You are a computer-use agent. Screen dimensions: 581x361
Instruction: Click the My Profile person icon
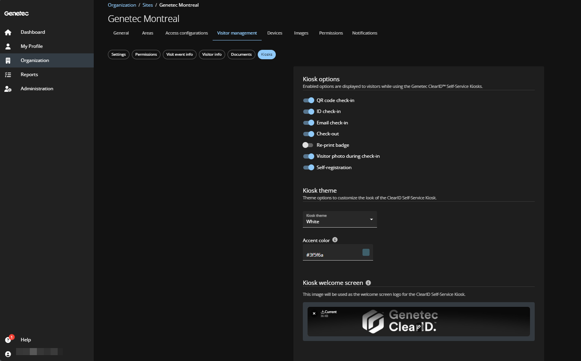pyautogui.click(x=8, y=46)
